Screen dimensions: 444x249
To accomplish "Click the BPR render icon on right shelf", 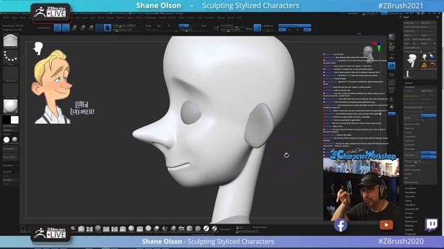I will coord(391,37).
